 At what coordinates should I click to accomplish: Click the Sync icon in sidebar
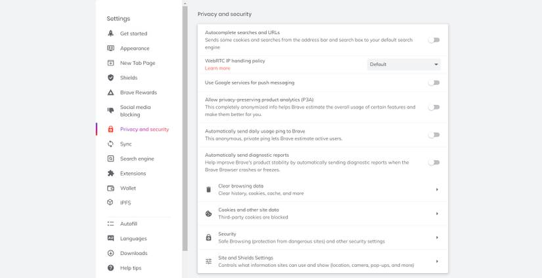110,144
